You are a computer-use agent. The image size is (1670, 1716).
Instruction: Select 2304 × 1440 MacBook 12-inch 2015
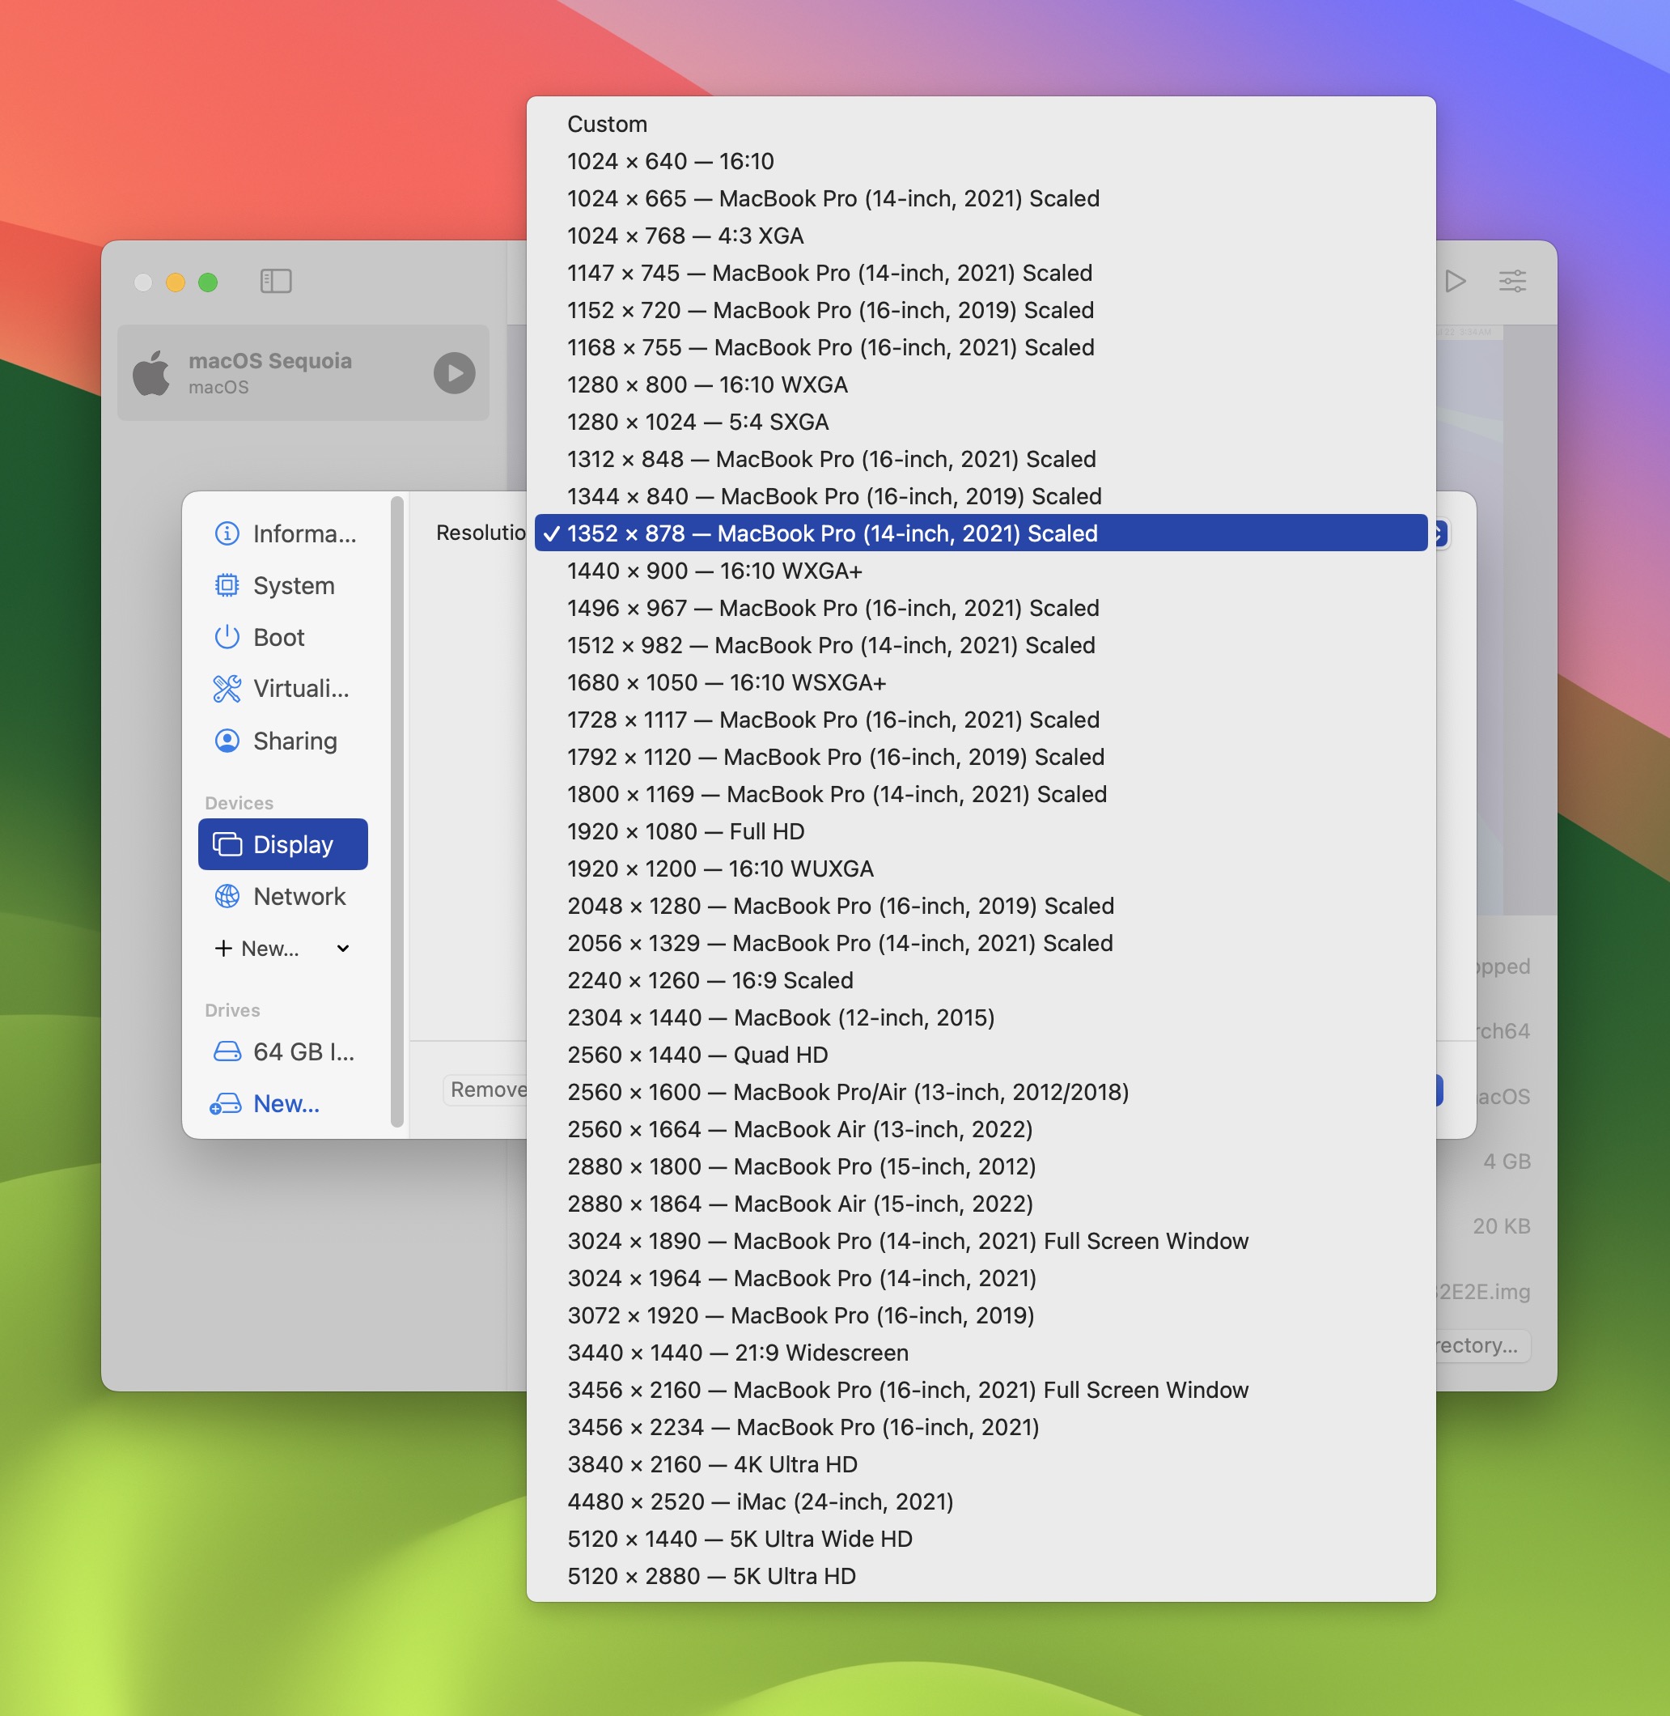981,1017
